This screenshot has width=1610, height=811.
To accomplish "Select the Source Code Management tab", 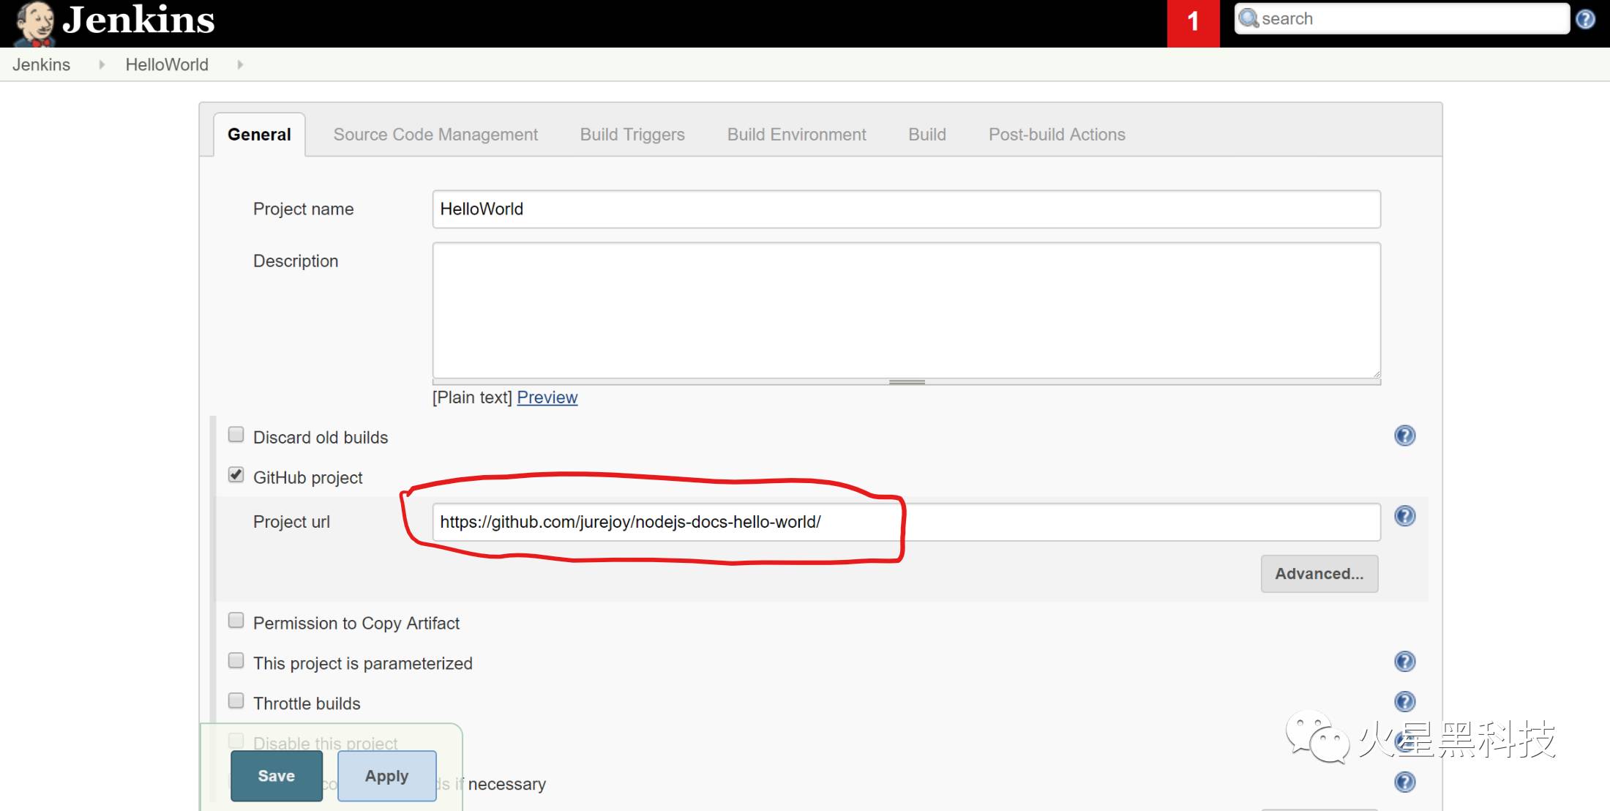I will (435, 133).
